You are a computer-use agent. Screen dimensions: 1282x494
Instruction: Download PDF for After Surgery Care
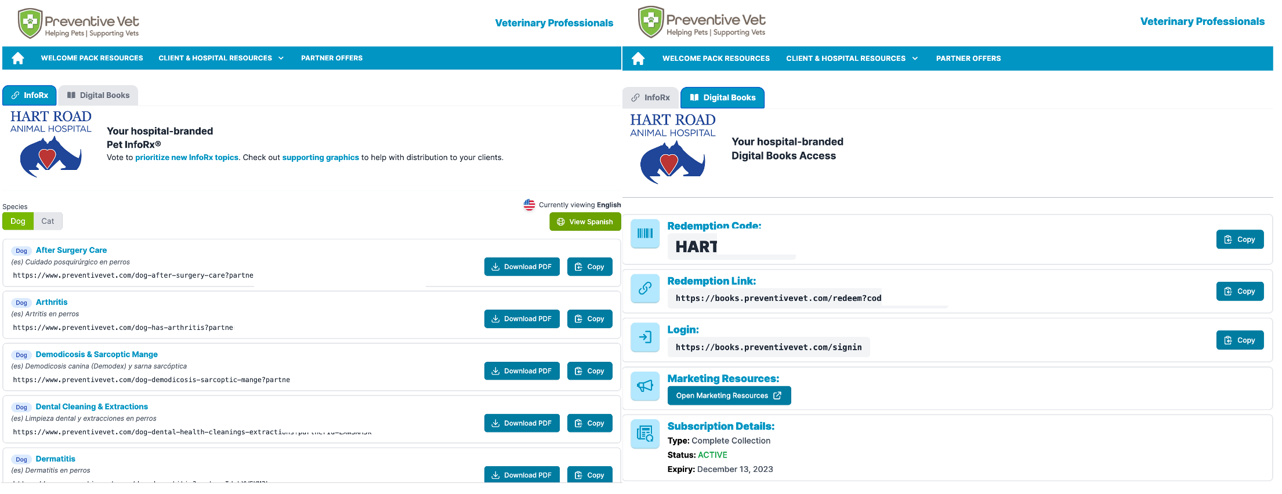[x=522, y=267]
